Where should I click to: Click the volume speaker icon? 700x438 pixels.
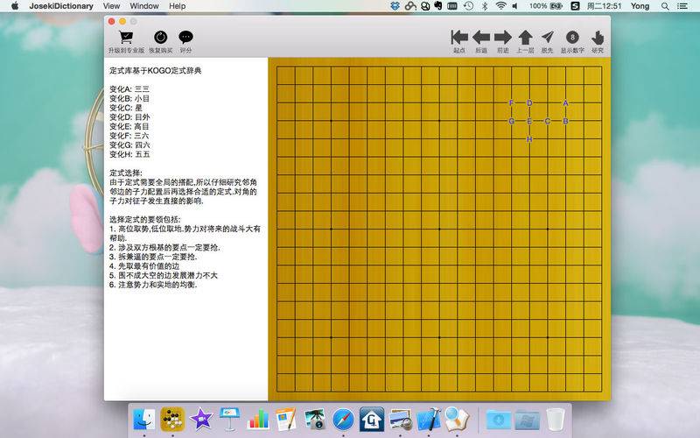pos(515,6)
